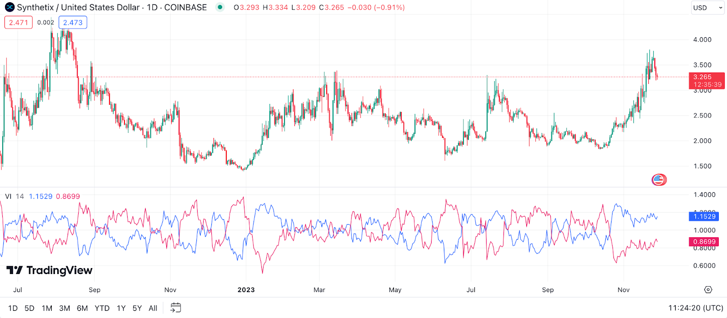Viewport: 727px width, 318px height.
Task: Open the go-to-date calendar icon
Action: click(x=175, y=308)
